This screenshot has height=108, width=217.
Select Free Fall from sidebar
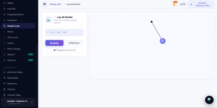[18, 9]
